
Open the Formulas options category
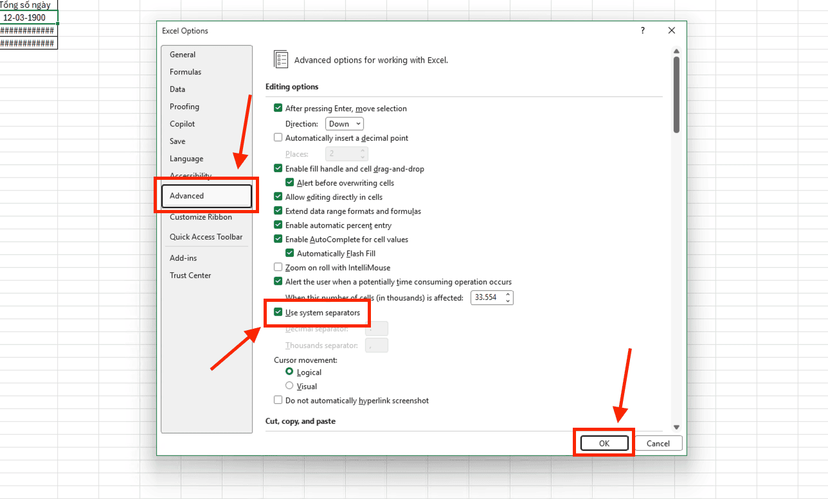(x=185, y=72)
